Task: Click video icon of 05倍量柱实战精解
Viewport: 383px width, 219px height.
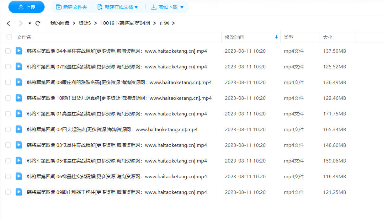Action: point(19,160)
